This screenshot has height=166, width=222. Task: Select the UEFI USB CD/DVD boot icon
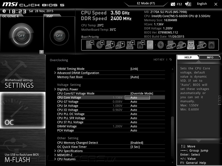tap(120, 45)
